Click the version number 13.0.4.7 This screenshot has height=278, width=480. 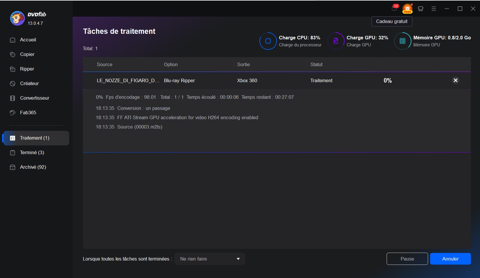pyautogui.click(x=35, y=23)
